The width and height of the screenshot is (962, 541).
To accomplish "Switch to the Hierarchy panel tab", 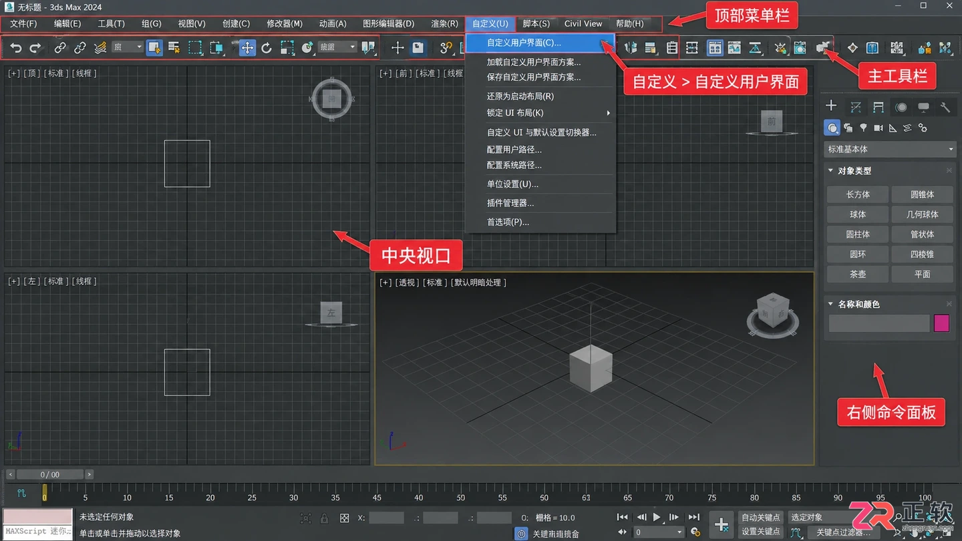I will (878, 106).
